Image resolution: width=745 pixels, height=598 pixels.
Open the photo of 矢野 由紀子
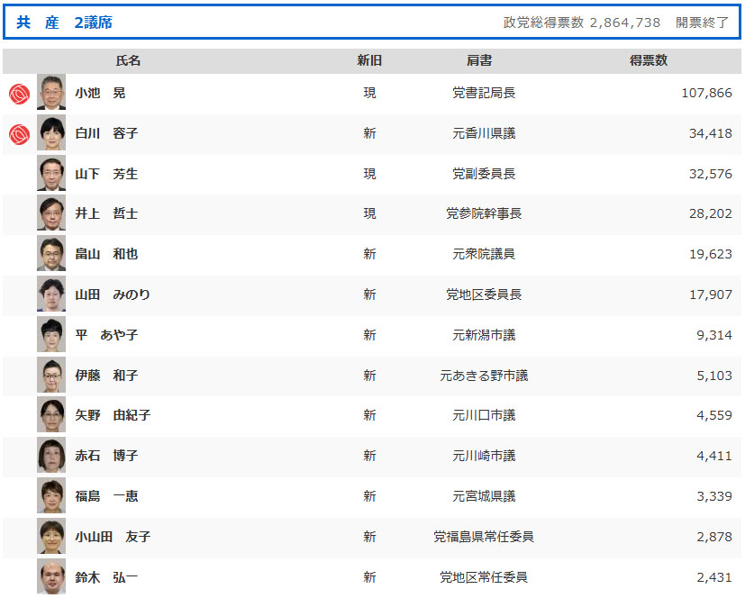[x=51, y=414]
